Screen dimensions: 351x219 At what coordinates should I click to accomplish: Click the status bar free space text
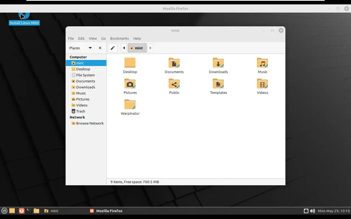coord(135,182)
